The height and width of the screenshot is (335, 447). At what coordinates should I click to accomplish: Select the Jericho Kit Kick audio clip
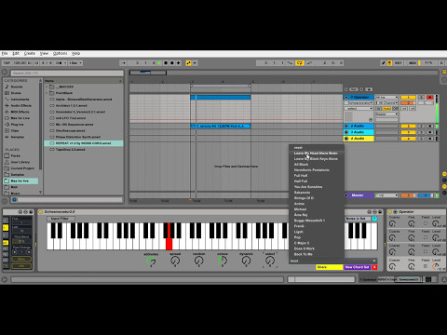[221, 126]
